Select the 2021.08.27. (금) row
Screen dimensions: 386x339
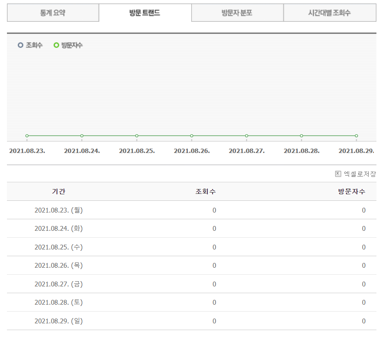(x=192, y=284)
